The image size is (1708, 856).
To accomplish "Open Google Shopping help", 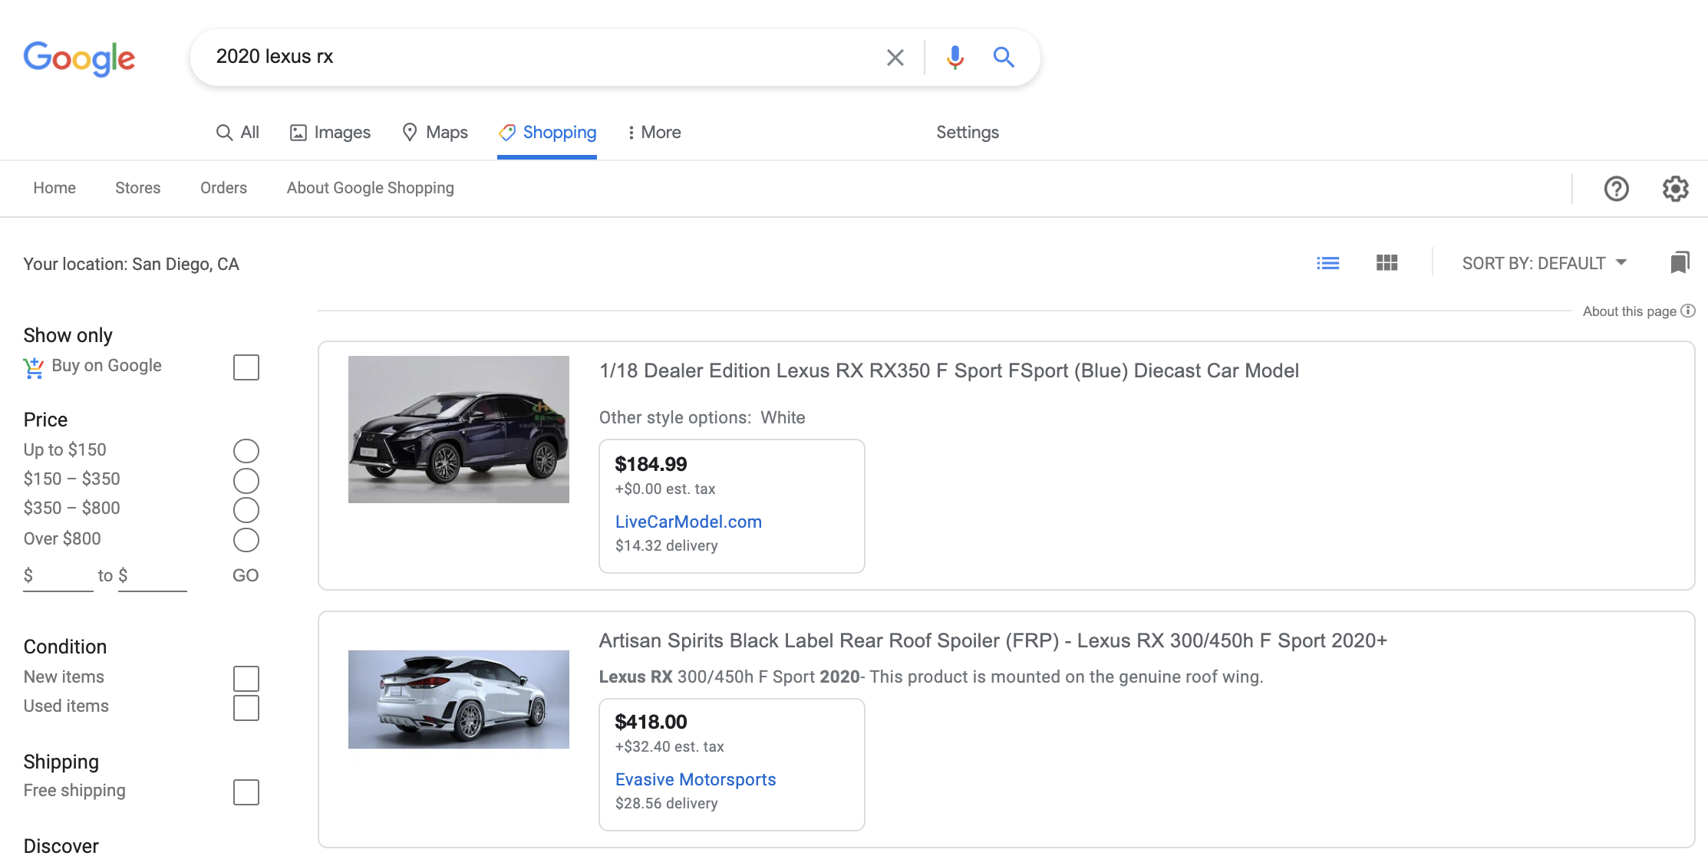I will [1617, 188].
